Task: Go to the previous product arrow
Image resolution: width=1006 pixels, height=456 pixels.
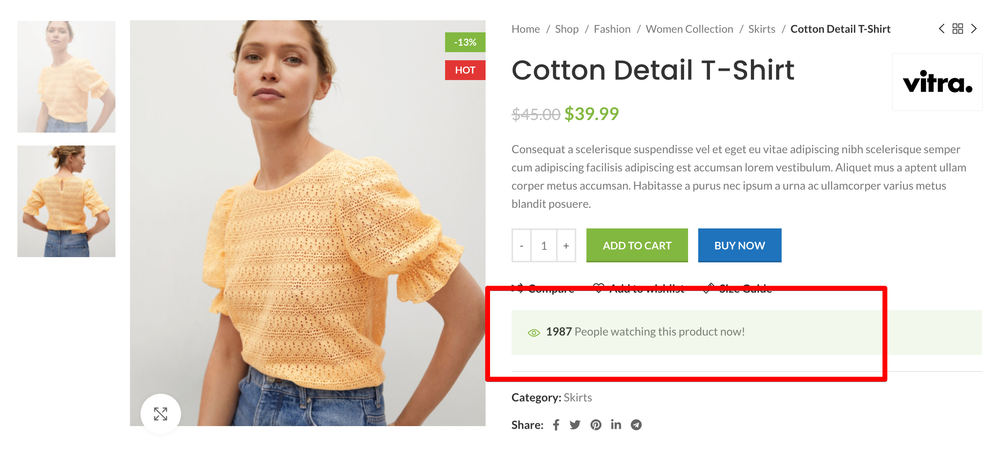Action: 942,29
